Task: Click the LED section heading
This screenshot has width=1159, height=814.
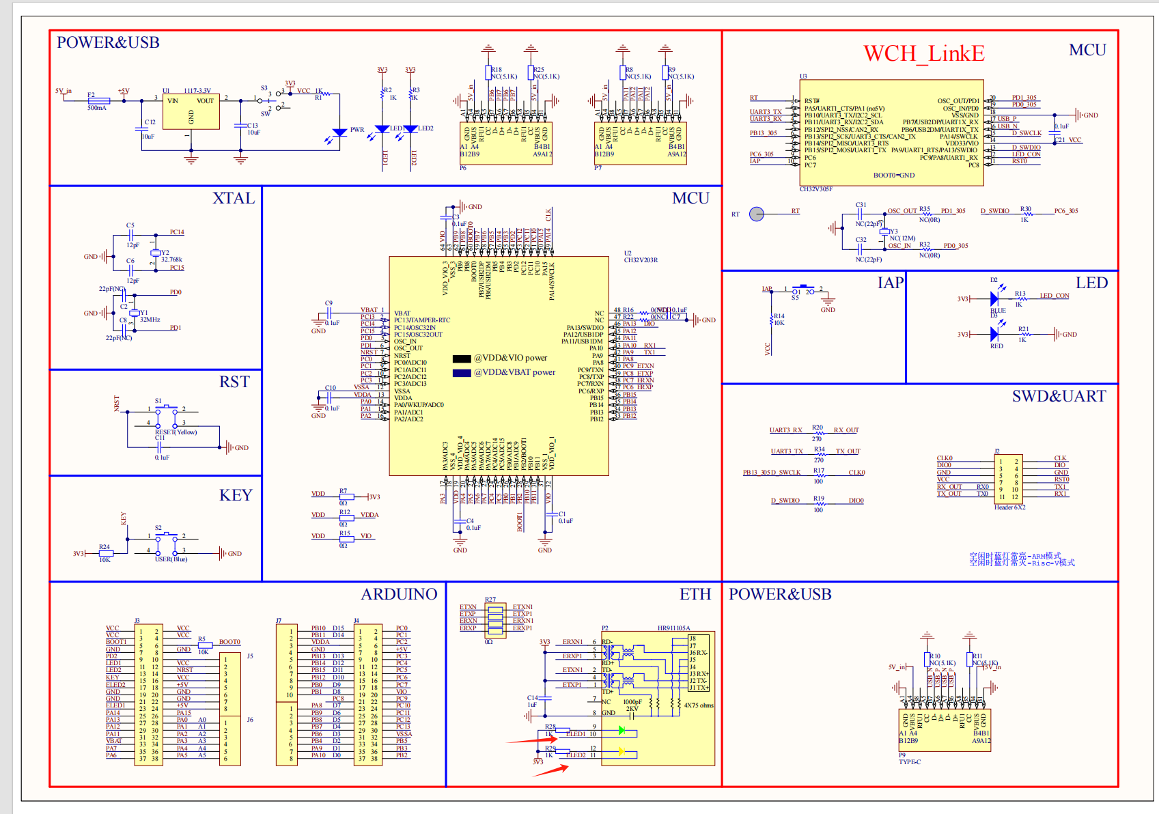Action: [x=1091, y=283]
